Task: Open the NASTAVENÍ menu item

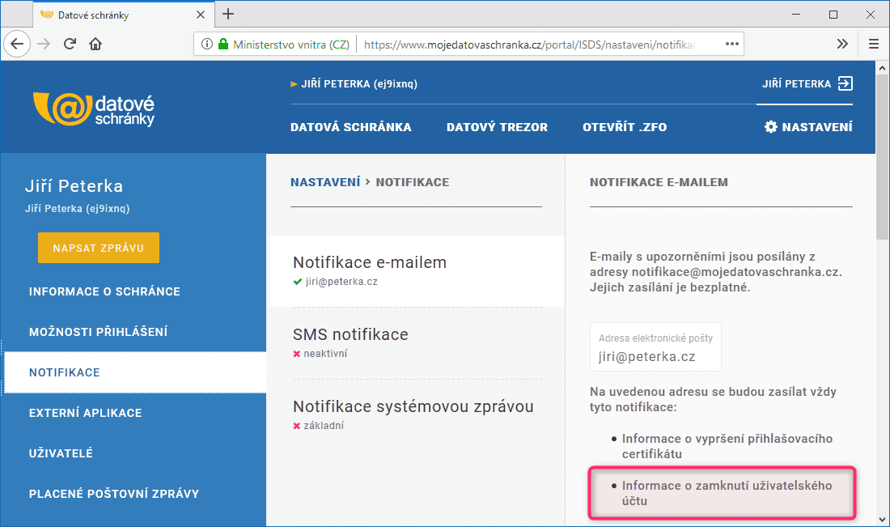Action: pyautogui.click(x=817, y=126)
